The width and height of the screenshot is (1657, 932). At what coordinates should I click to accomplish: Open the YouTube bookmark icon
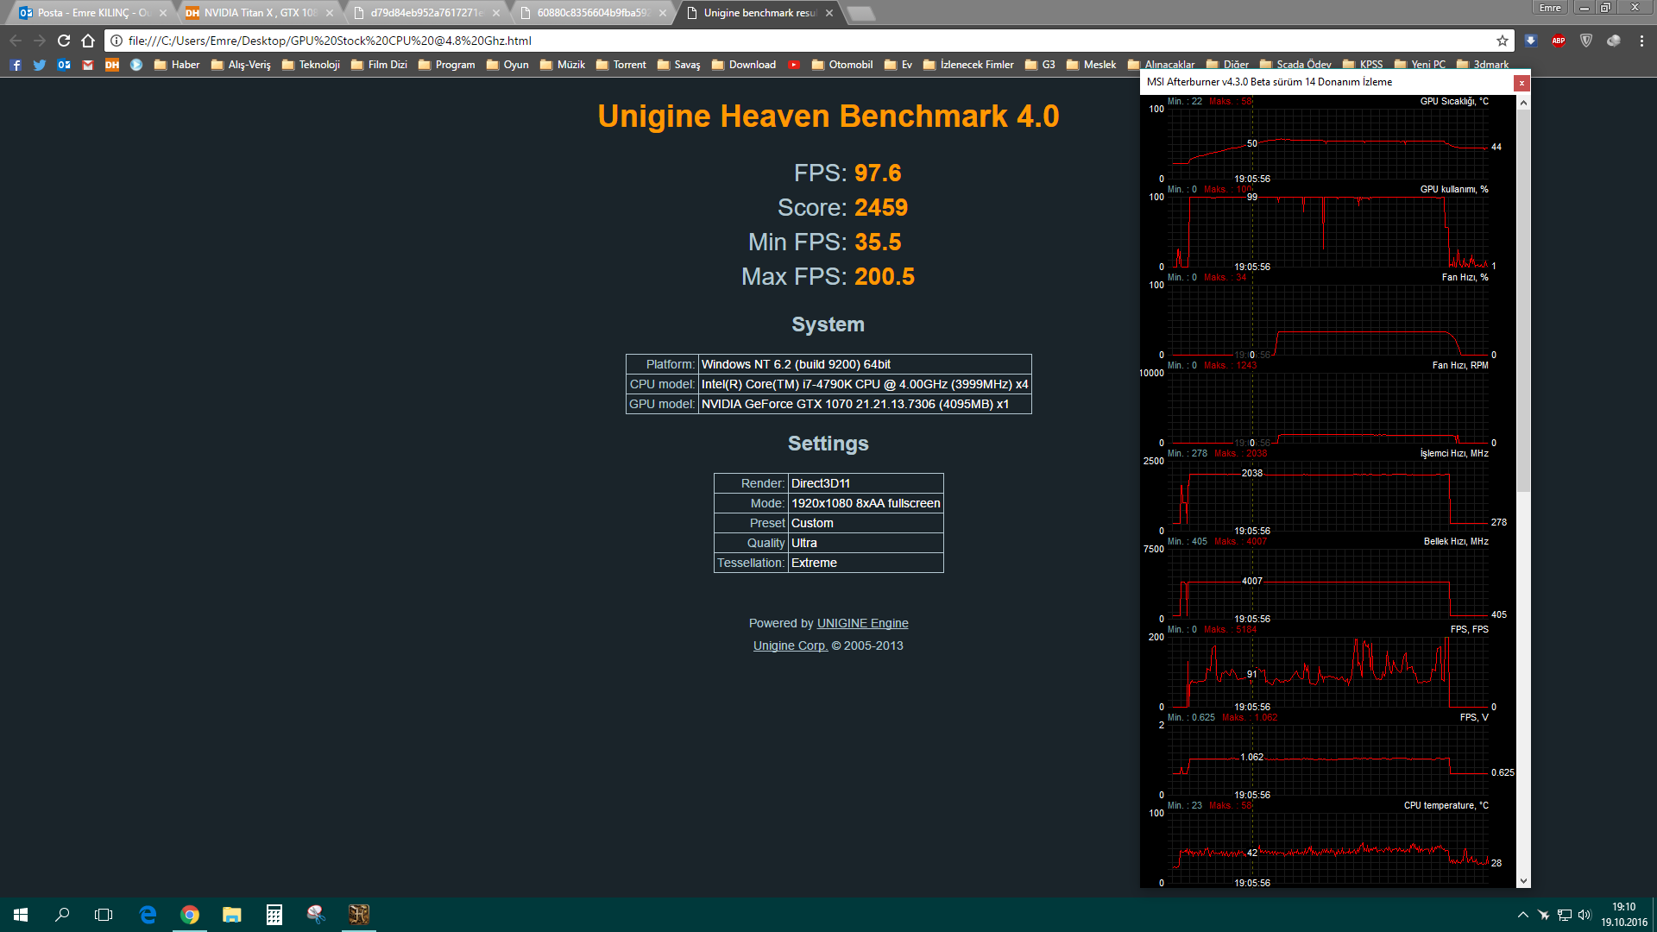[x=794, y=65]
